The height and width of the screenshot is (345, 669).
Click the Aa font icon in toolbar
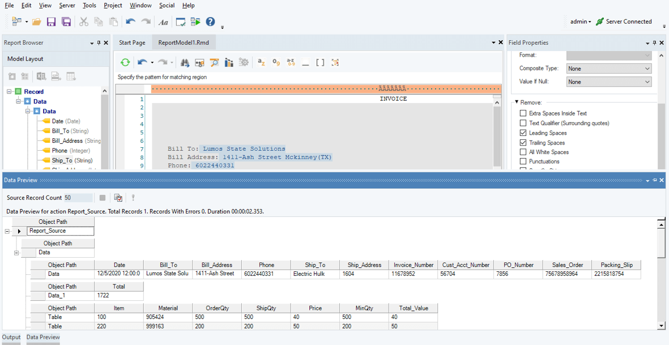pos(163,22)
